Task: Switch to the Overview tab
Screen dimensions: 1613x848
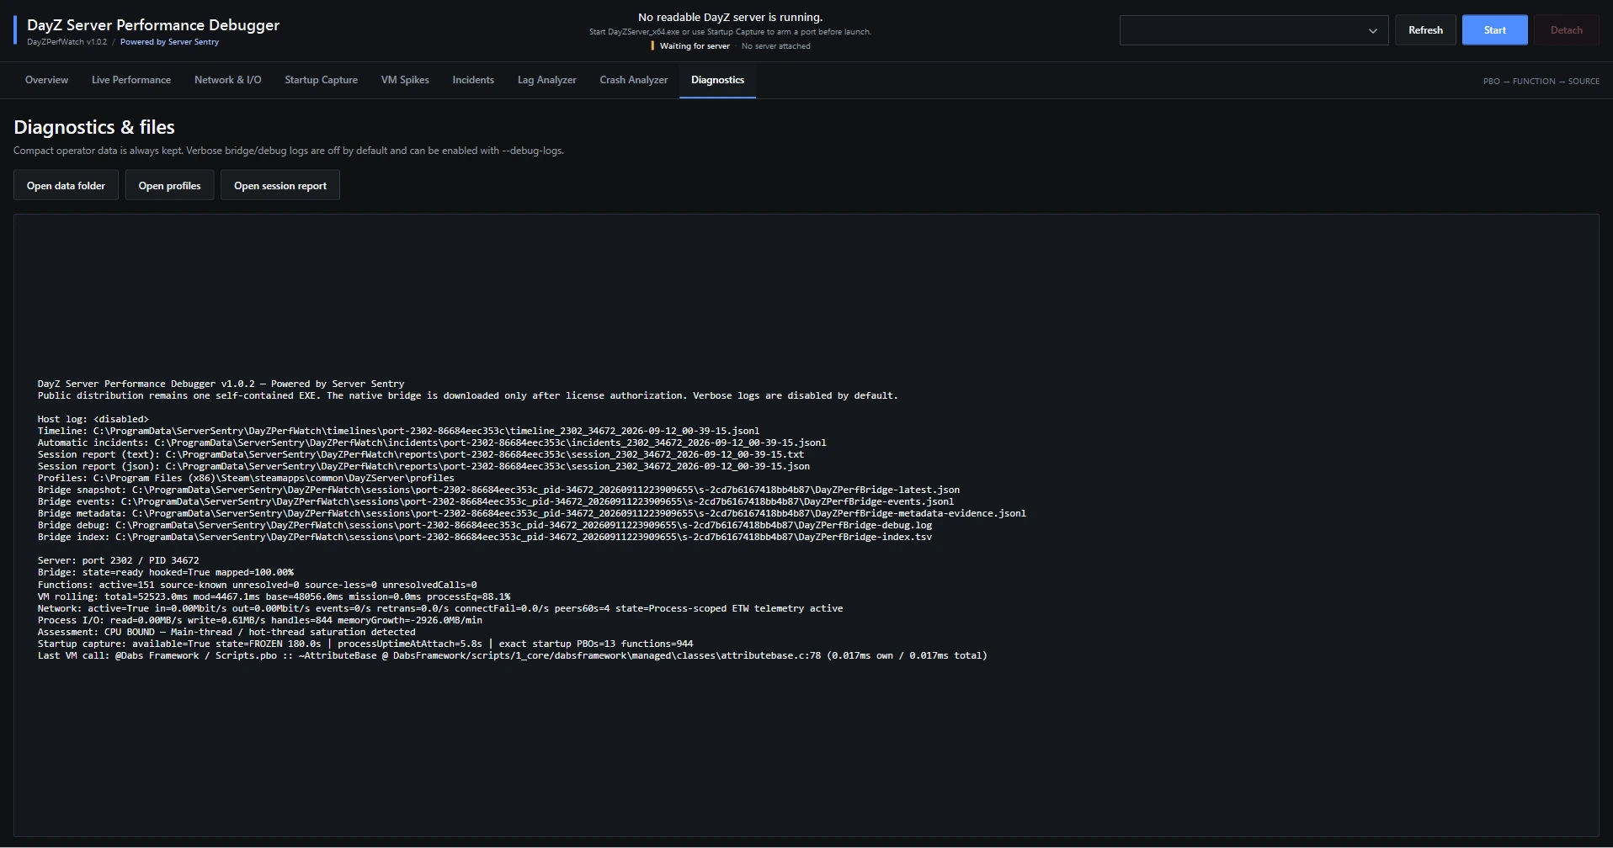Action: [46, 80]
